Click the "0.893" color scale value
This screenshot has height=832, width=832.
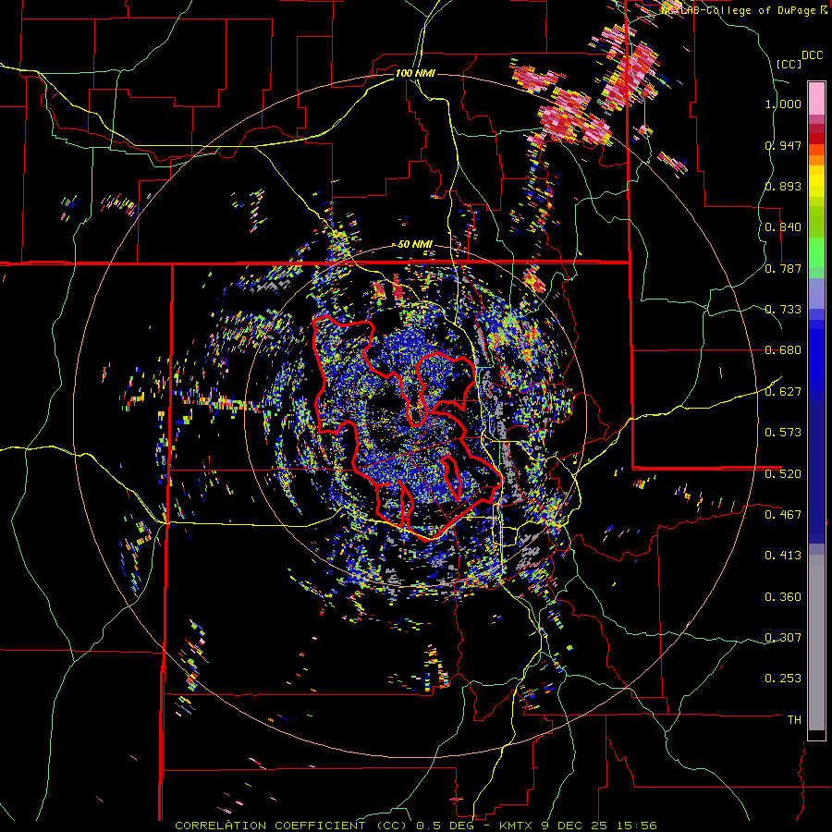tap(783, 186)
